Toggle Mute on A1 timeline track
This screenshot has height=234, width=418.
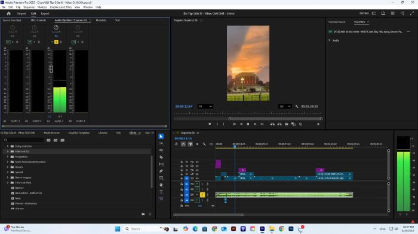[x=197, y=184]
